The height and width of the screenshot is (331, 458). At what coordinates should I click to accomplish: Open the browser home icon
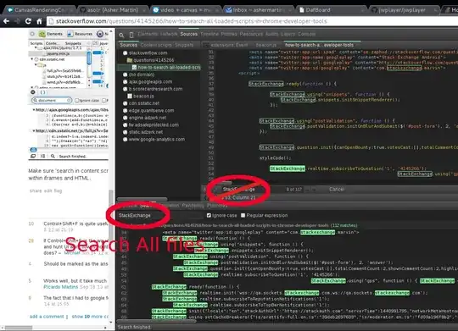pos(39,21)
